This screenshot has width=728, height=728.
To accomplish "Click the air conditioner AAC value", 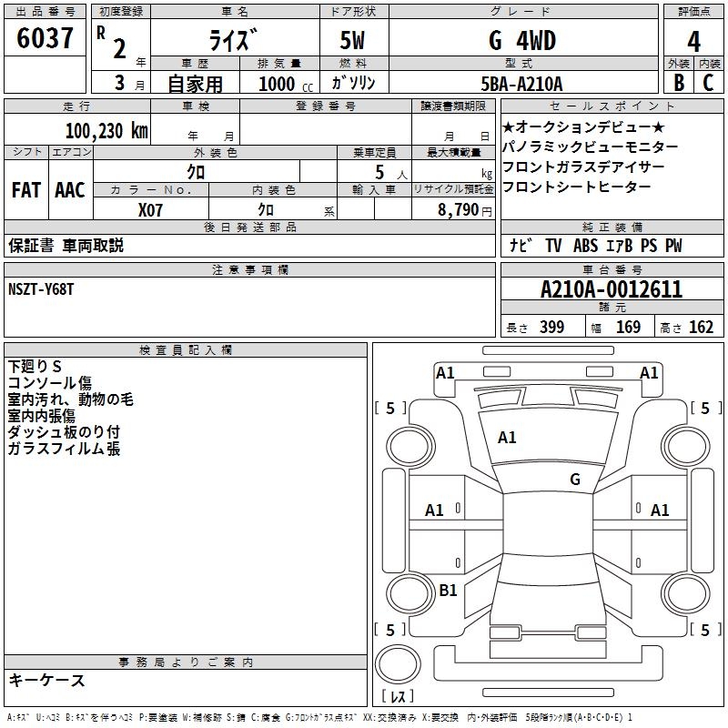I will point(70,190).
